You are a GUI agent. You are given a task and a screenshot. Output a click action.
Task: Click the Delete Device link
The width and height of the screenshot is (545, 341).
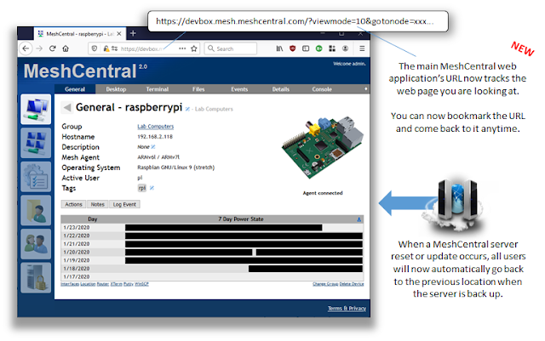[352, 284]
